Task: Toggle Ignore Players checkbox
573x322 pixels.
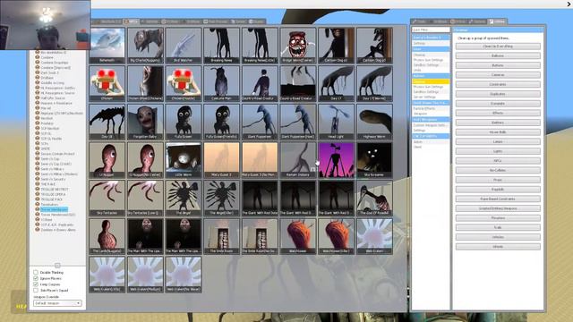Action: [36, 278]
